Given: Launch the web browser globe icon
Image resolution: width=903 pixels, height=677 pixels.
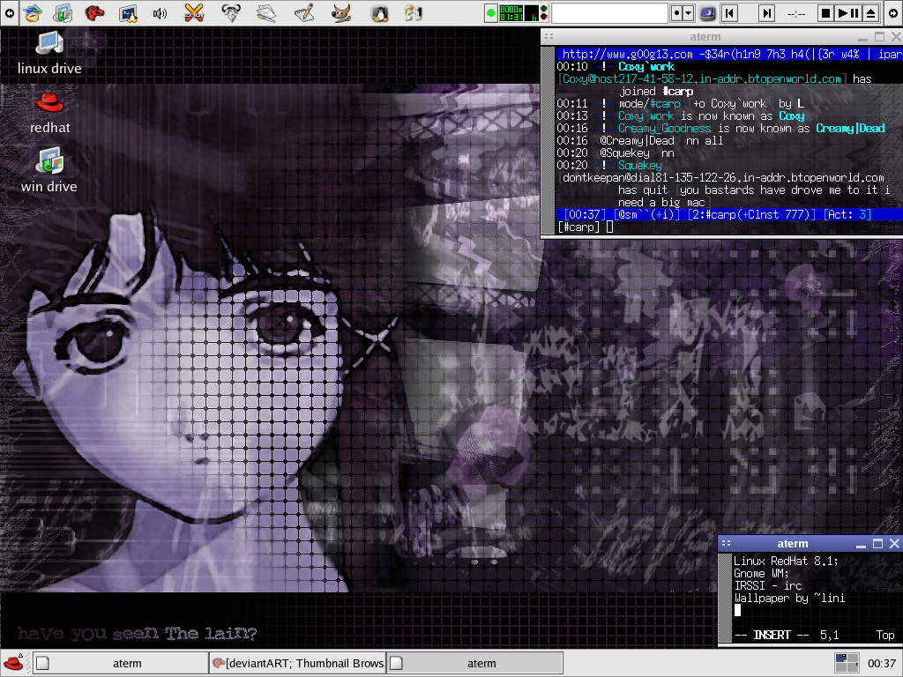Looking at the screenshot, I should (x=33, y=12).
